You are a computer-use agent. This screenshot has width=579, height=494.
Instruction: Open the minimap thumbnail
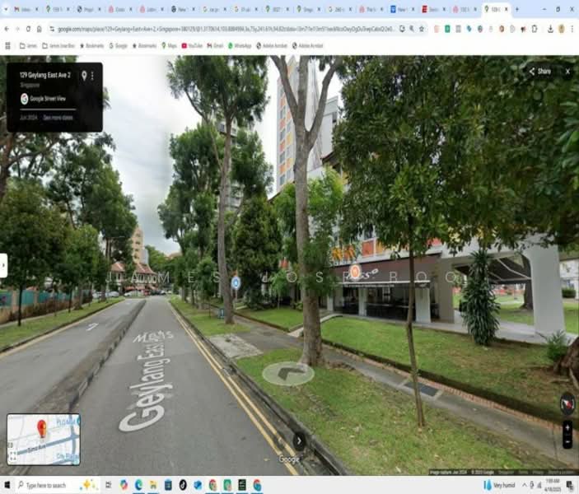44,440
